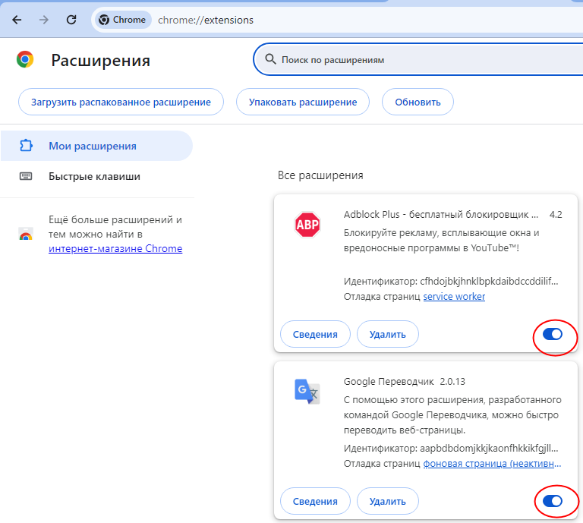Focus the Поиск по расширениям field
The height and width of the screenshot is (523, 583).
point(418,59)
